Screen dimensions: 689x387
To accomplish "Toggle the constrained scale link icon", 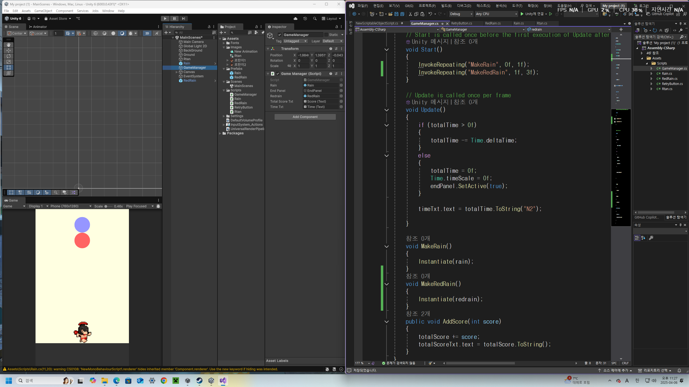I will (x=289, y=66).
